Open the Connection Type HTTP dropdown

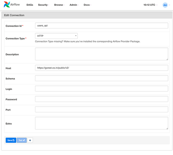[x=56, y=36]
